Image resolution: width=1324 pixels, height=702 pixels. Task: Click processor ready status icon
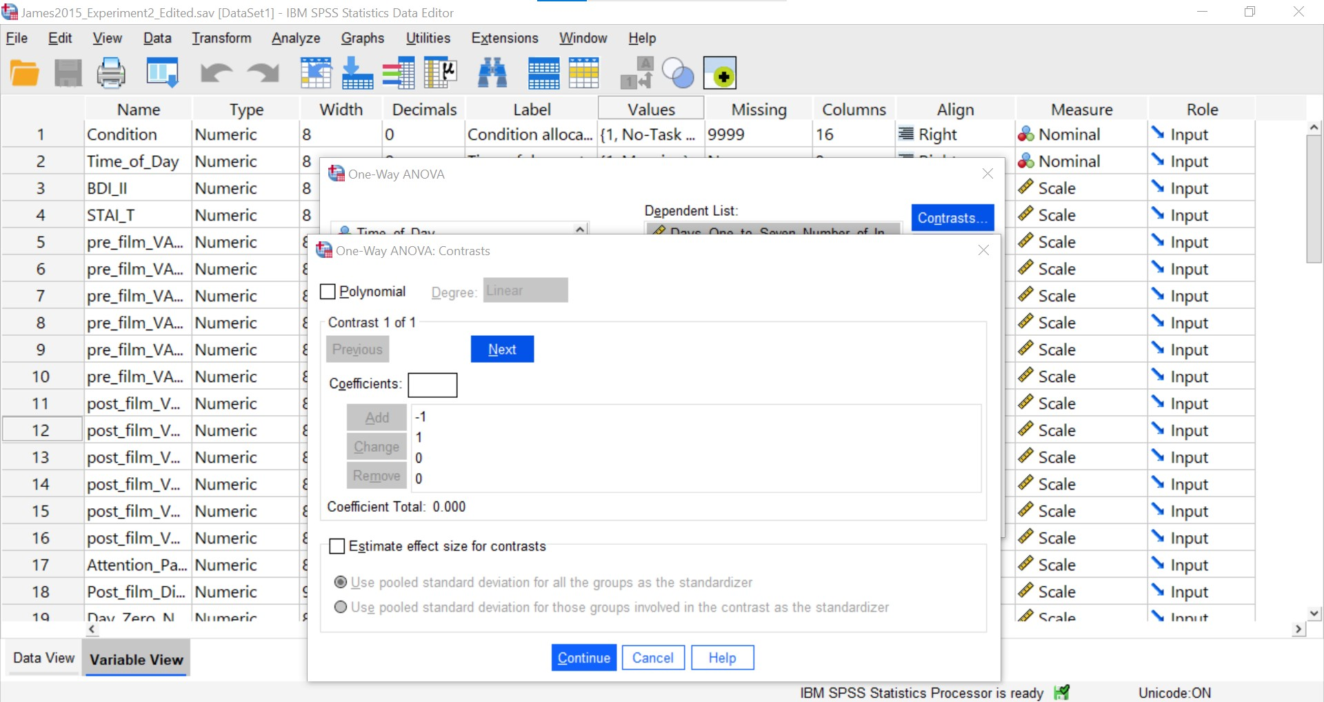[1061, 692]
